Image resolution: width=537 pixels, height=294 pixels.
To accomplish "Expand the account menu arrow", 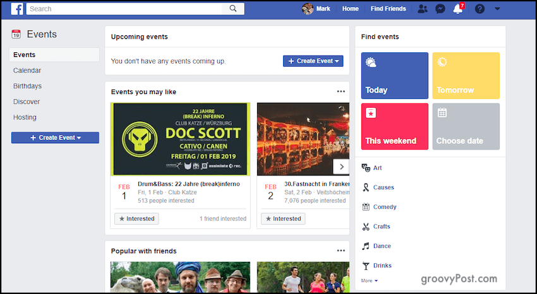I will tap(497, 9).
